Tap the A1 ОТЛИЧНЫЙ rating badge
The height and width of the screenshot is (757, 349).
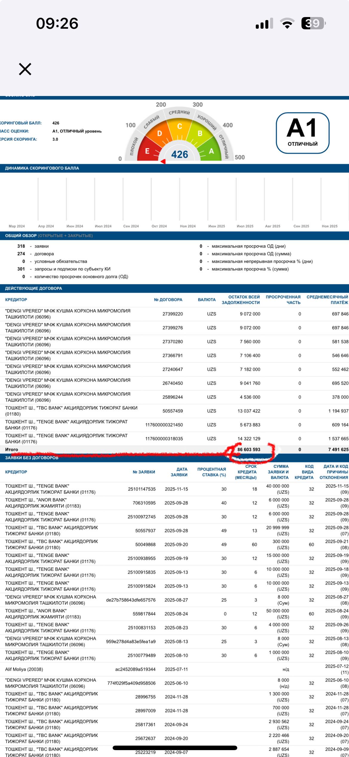click(302, 133)
